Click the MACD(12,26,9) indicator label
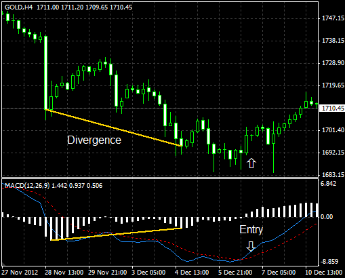Viewport: 345px width, 278px height. point(27,186)
